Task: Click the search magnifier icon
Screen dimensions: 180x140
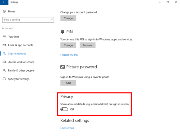Action: (52, 20)
